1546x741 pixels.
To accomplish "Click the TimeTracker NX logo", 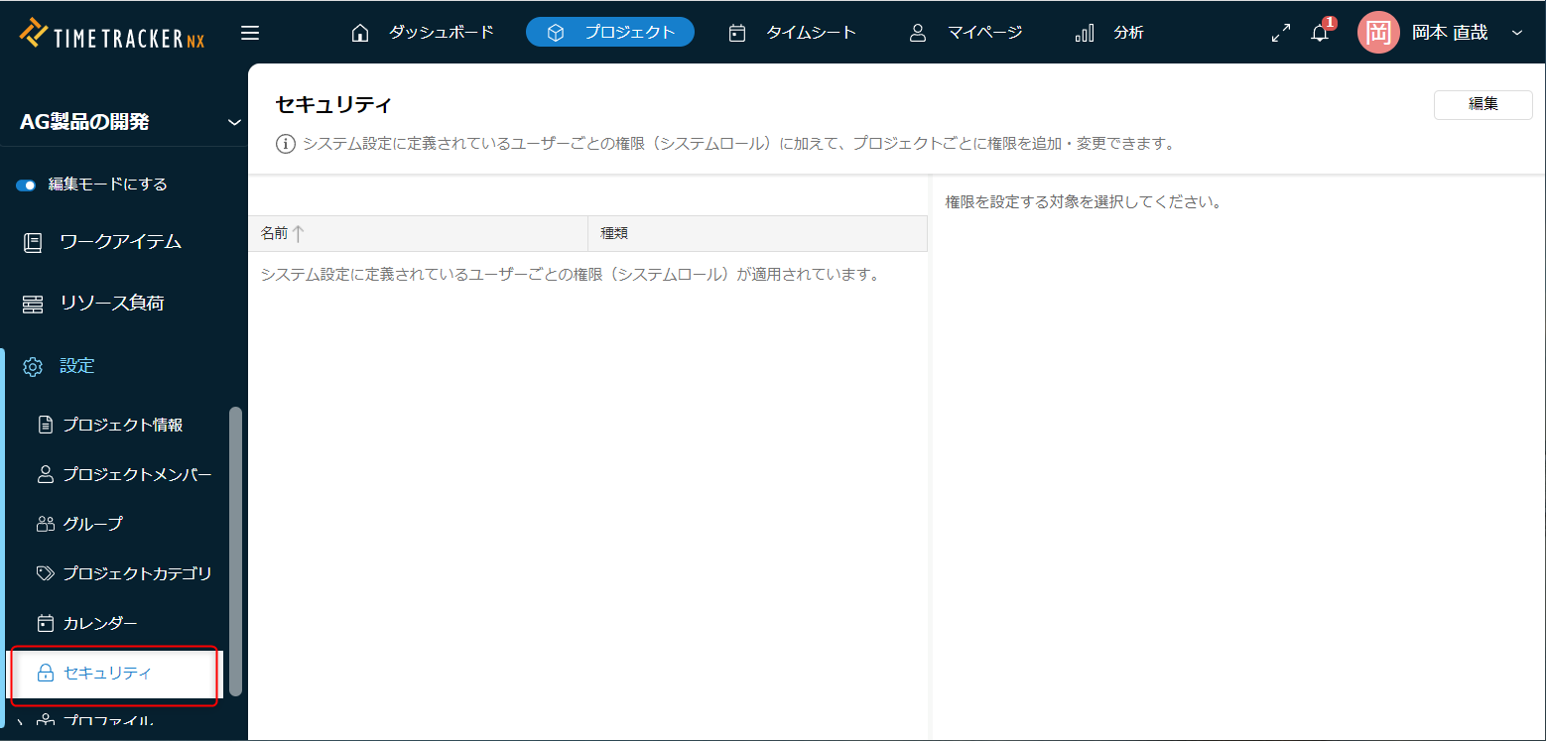I will (112, 33).
